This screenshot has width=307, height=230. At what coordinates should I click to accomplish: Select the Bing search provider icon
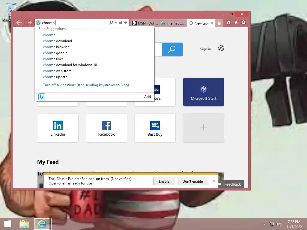(x=41, y=97)
